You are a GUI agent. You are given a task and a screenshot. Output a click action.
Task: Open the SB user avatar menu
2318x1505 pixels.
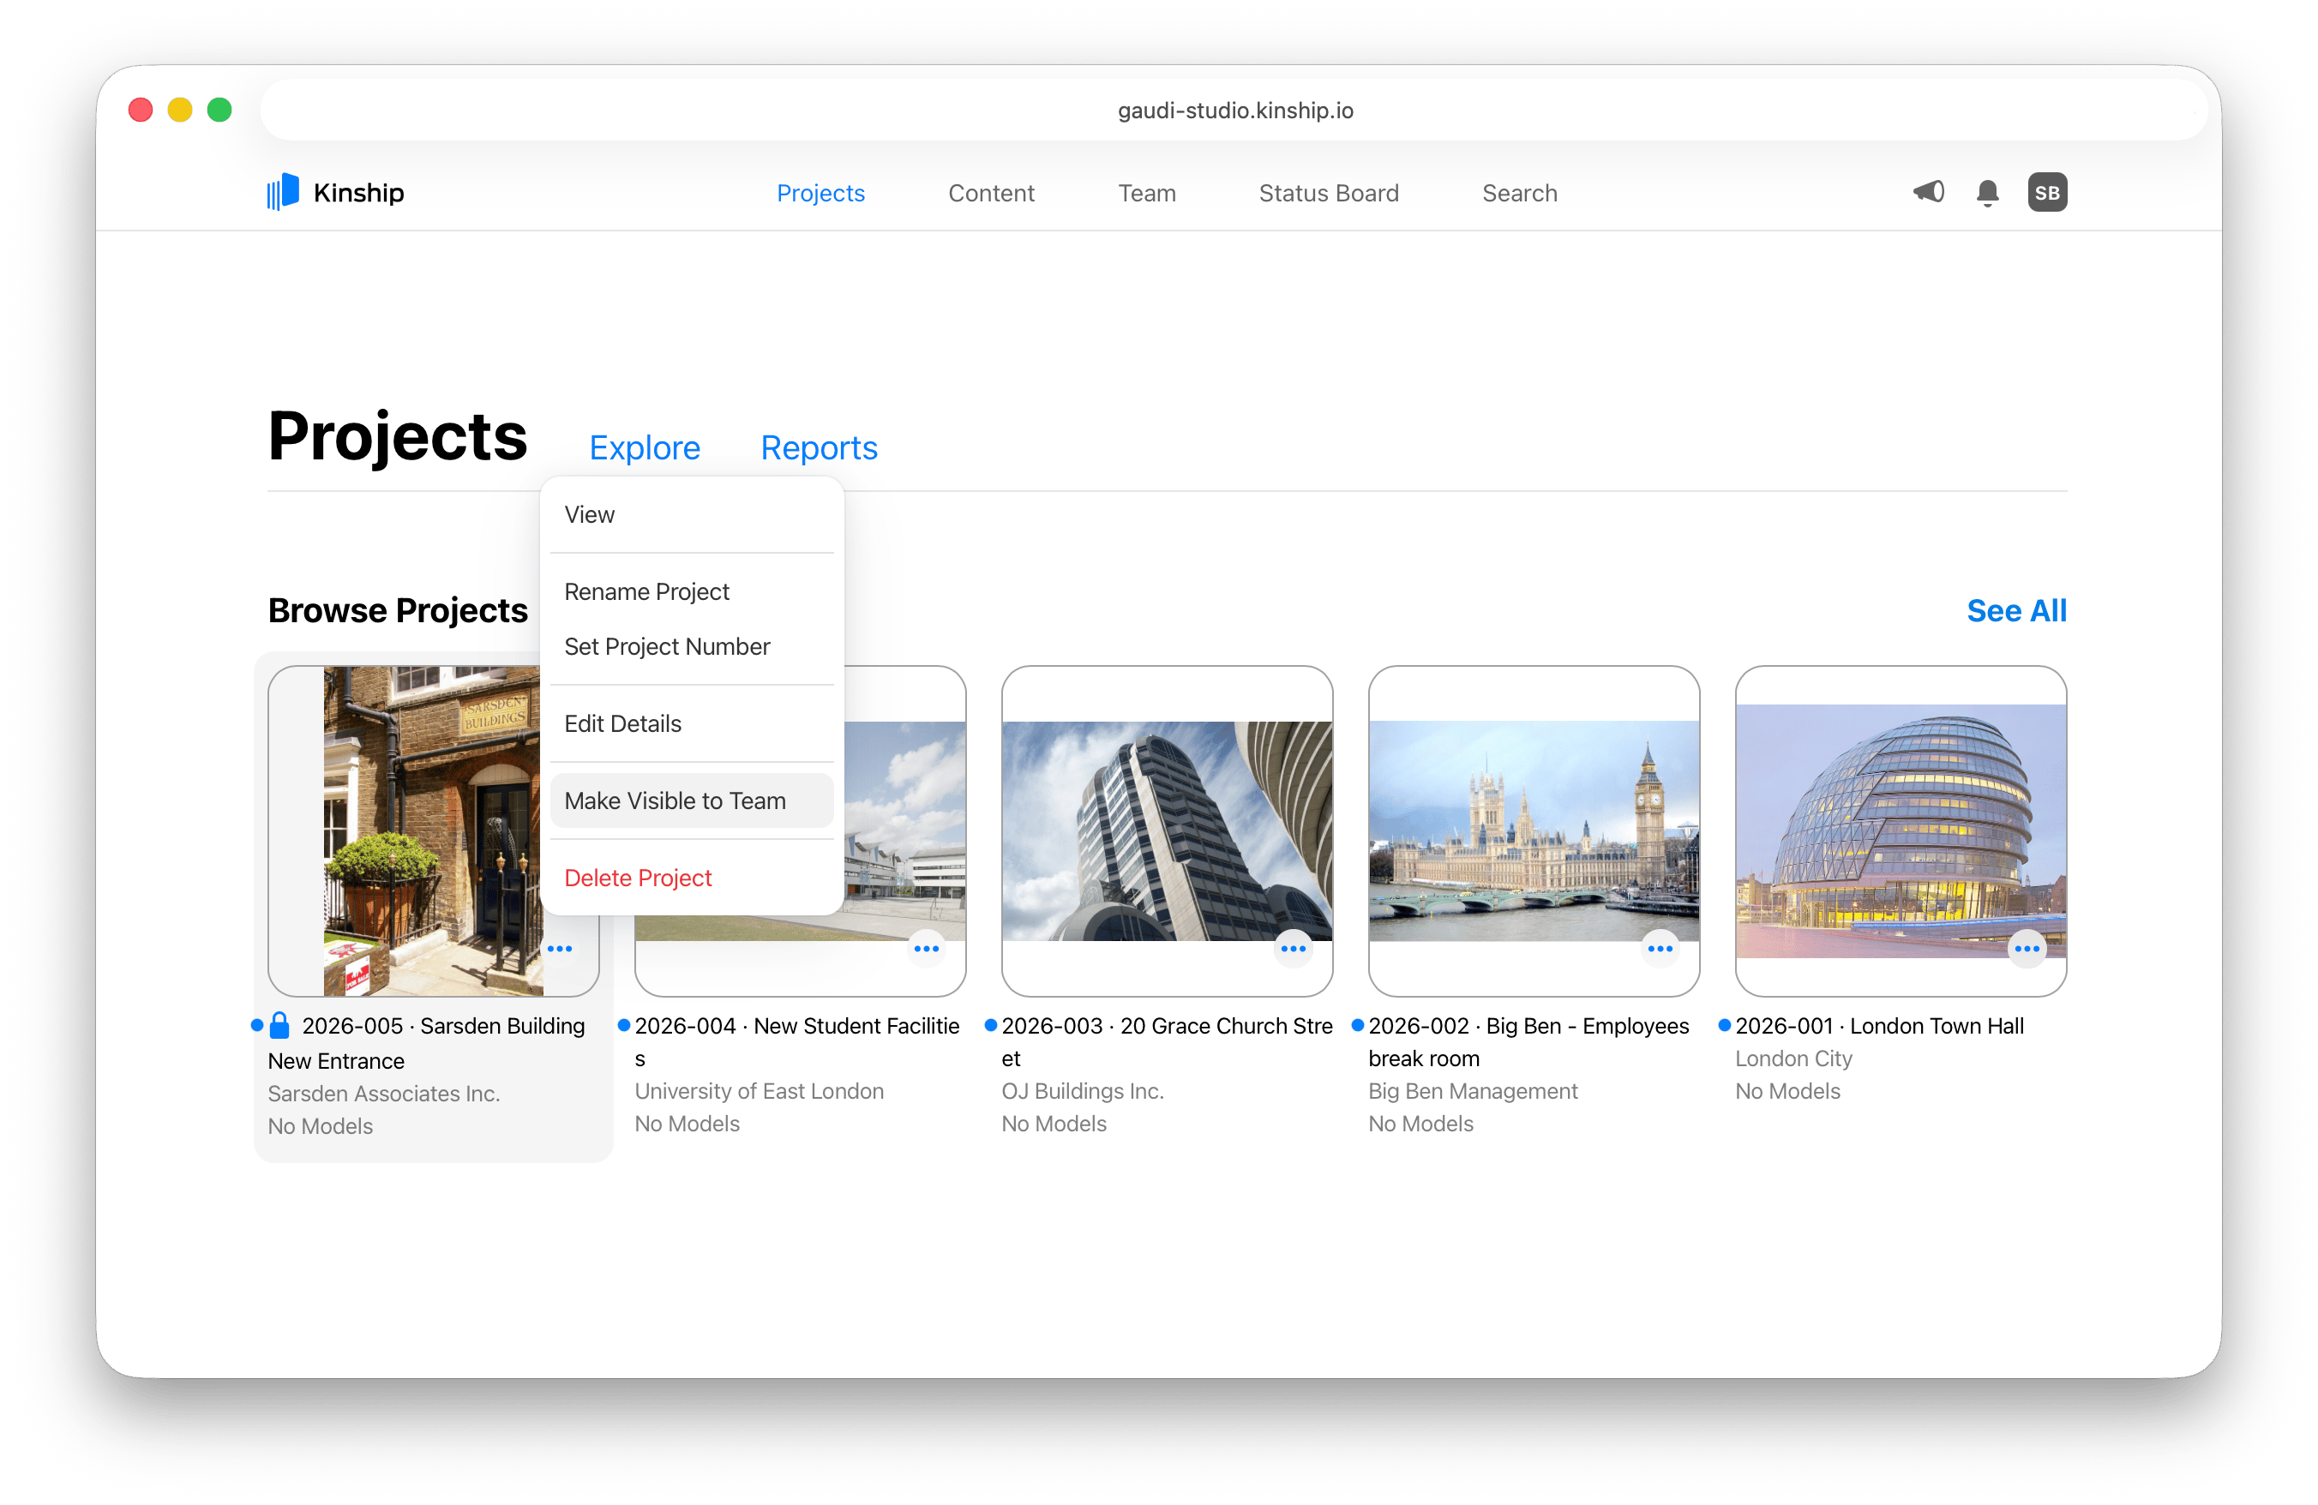pyautogui.click(x=2047, y=193)
